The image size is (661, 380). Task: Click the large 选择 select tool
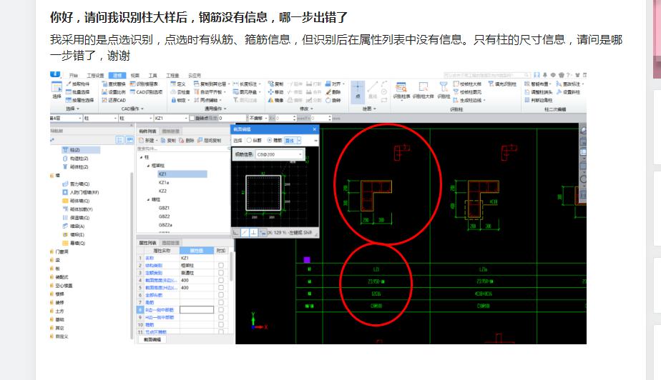(x=57, y=91)
